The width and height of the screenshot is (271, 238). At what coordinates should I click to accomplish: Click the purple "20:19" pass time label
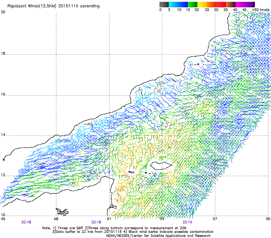(188, 222)
